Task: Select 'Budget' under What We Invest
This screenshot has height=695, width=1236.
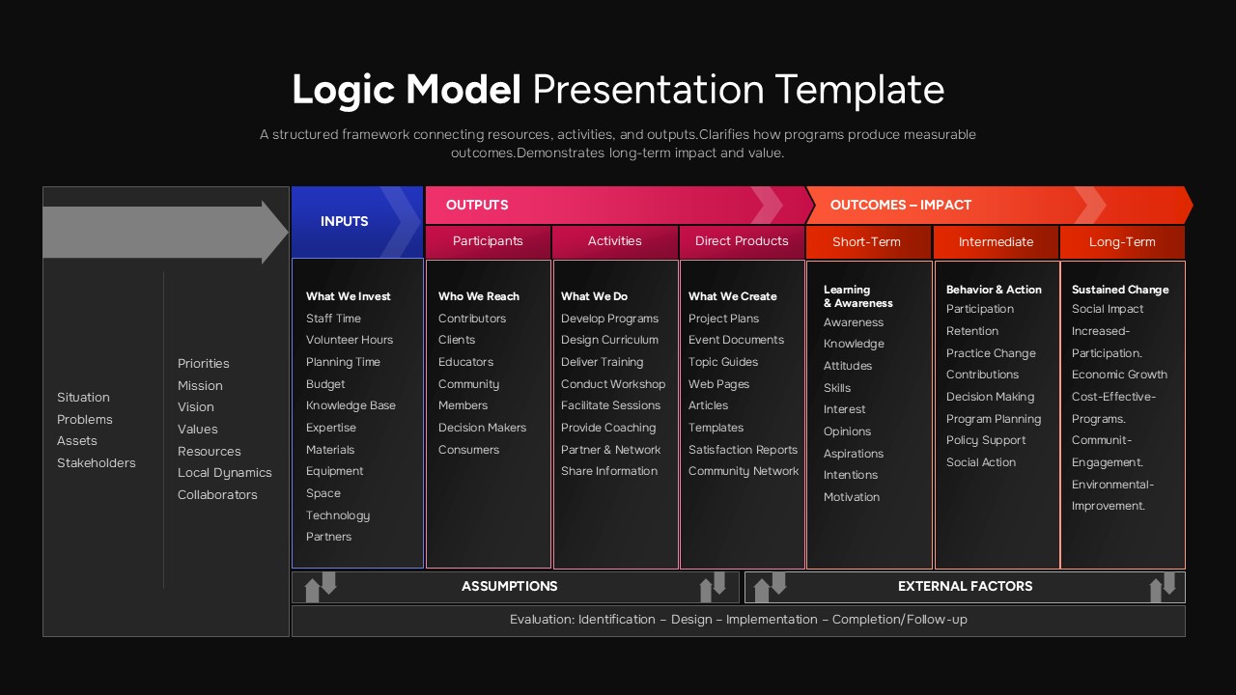Action: (x=325, y=383)
